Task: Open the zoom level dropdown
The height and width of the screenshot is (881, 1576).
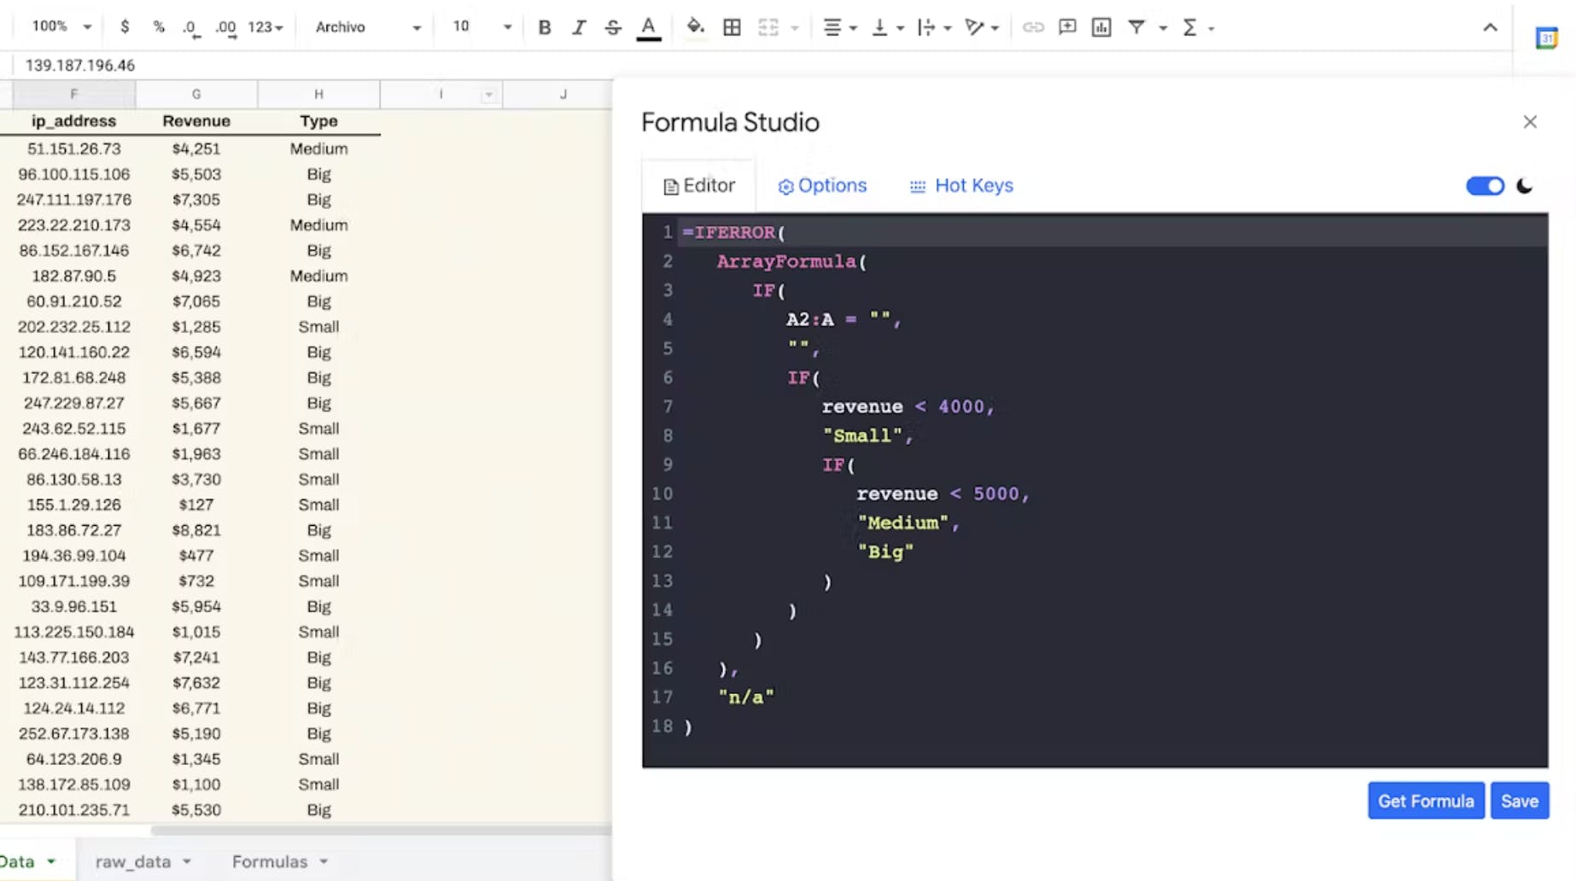Action: tap(61, 27)
